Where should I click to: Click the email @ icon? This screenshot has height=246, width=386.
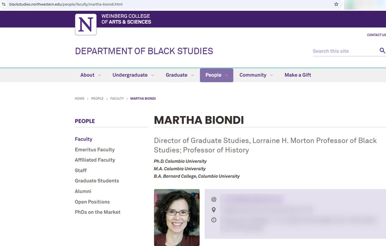coord(214,199)
